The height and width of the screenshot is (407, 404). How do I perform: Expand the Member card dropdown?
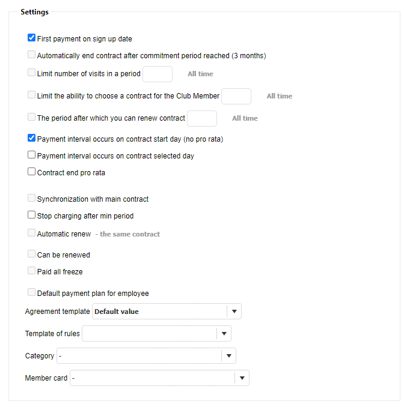[x=242, y=378]
